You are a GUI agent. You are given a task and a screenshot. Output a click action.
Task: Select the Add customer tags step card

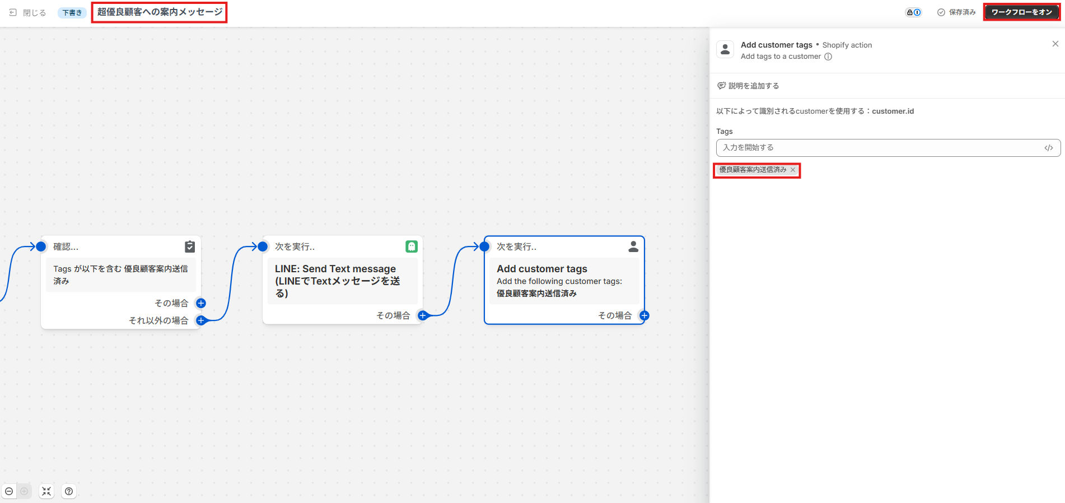click(564, 280)
